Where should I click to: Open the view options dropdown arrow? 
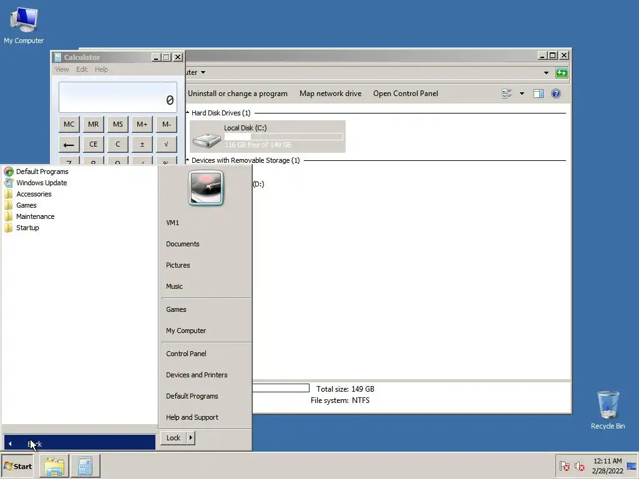tap(522, 94)
